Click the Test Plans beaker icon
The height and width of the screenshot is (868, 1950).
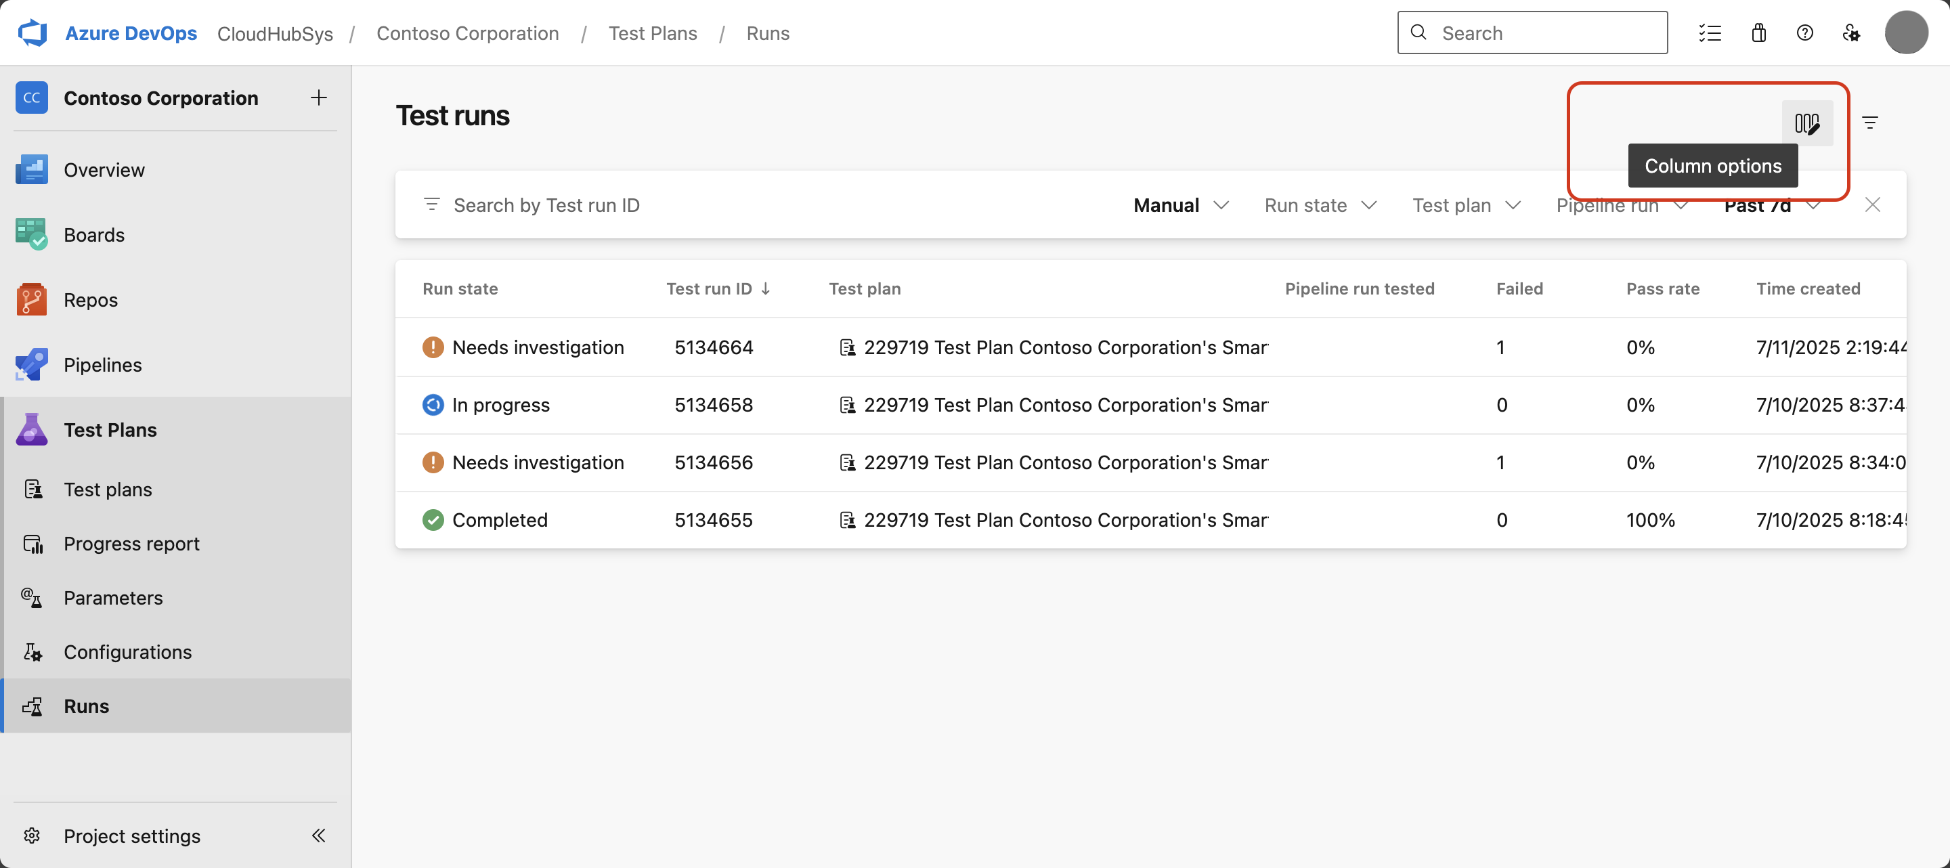click(x=31, y=429)
